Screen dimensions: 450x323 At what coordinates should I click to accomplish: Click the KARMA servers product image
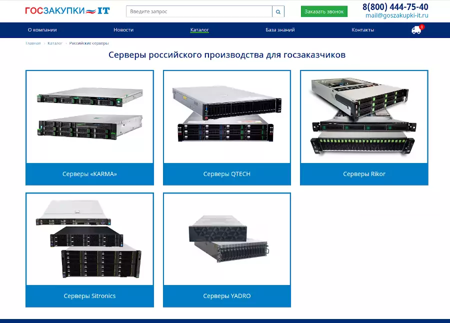click(x=89, y=117)
